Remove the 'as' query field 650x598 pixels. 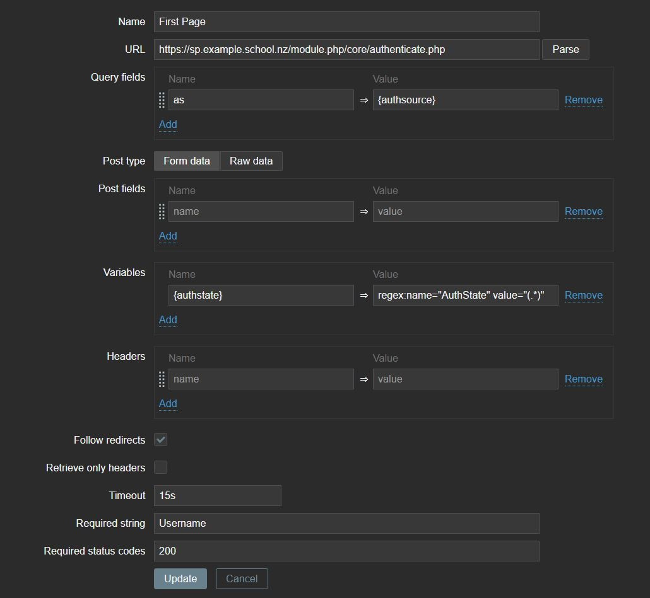tap(583, 100)
